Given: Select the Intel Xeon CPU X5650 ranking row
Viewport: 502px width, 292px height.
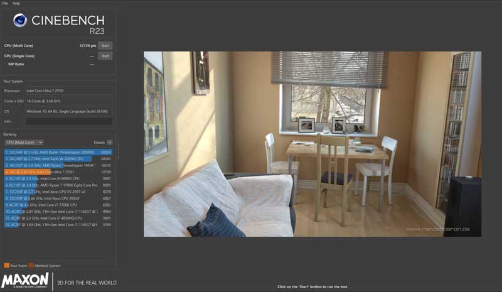Looking at the screenshot, I should (58, 198).
